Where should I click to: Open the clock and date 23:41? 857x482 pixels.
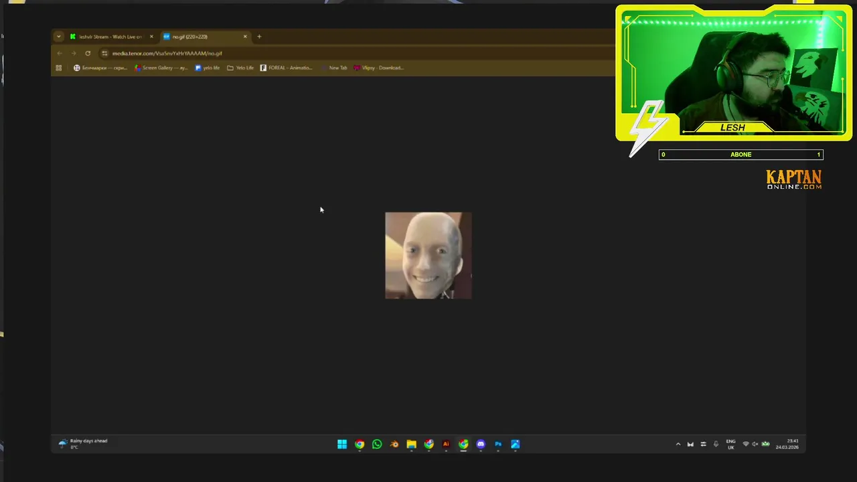(787, 444)
